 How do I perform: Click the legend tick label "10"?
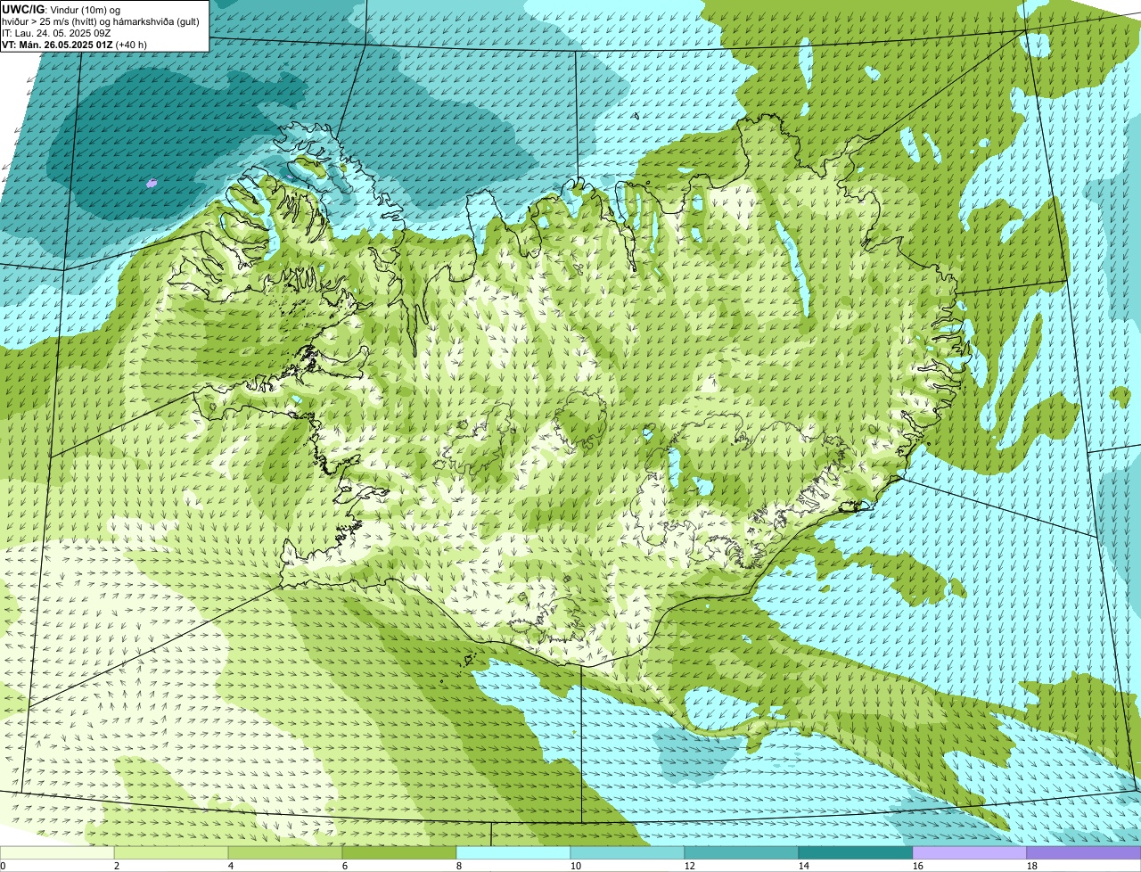pyautogui.click(x=576, y=866)
